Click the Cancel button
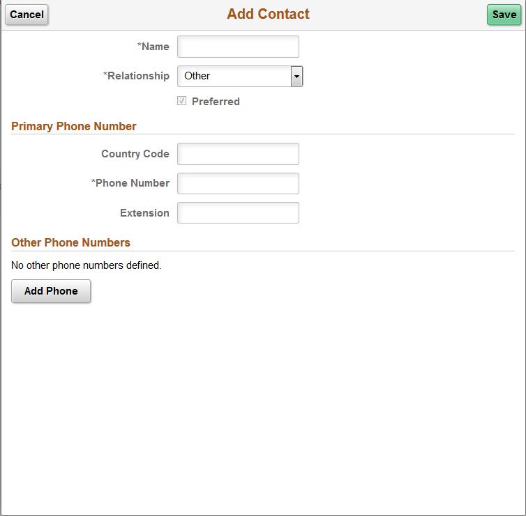The height and width of the screenshot is (516, 526). pos(27,15)
